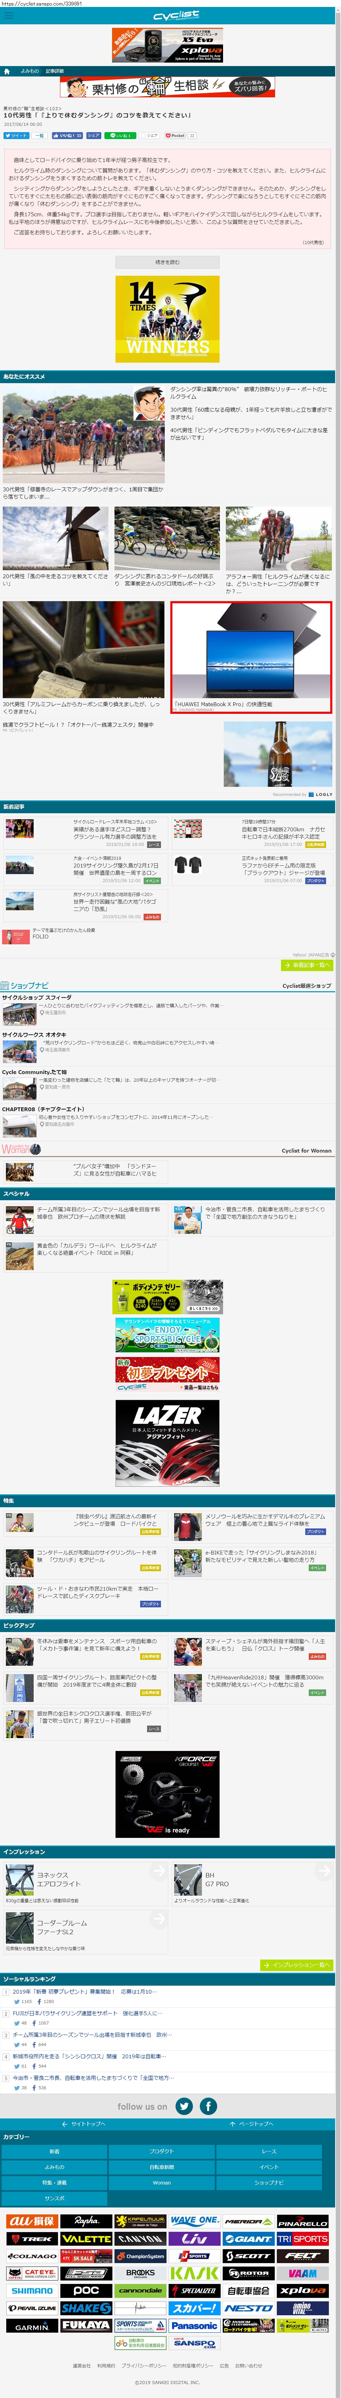Open お問い合わせ footer link
Screen dimensions: 341x2398
pos(248,2365)
